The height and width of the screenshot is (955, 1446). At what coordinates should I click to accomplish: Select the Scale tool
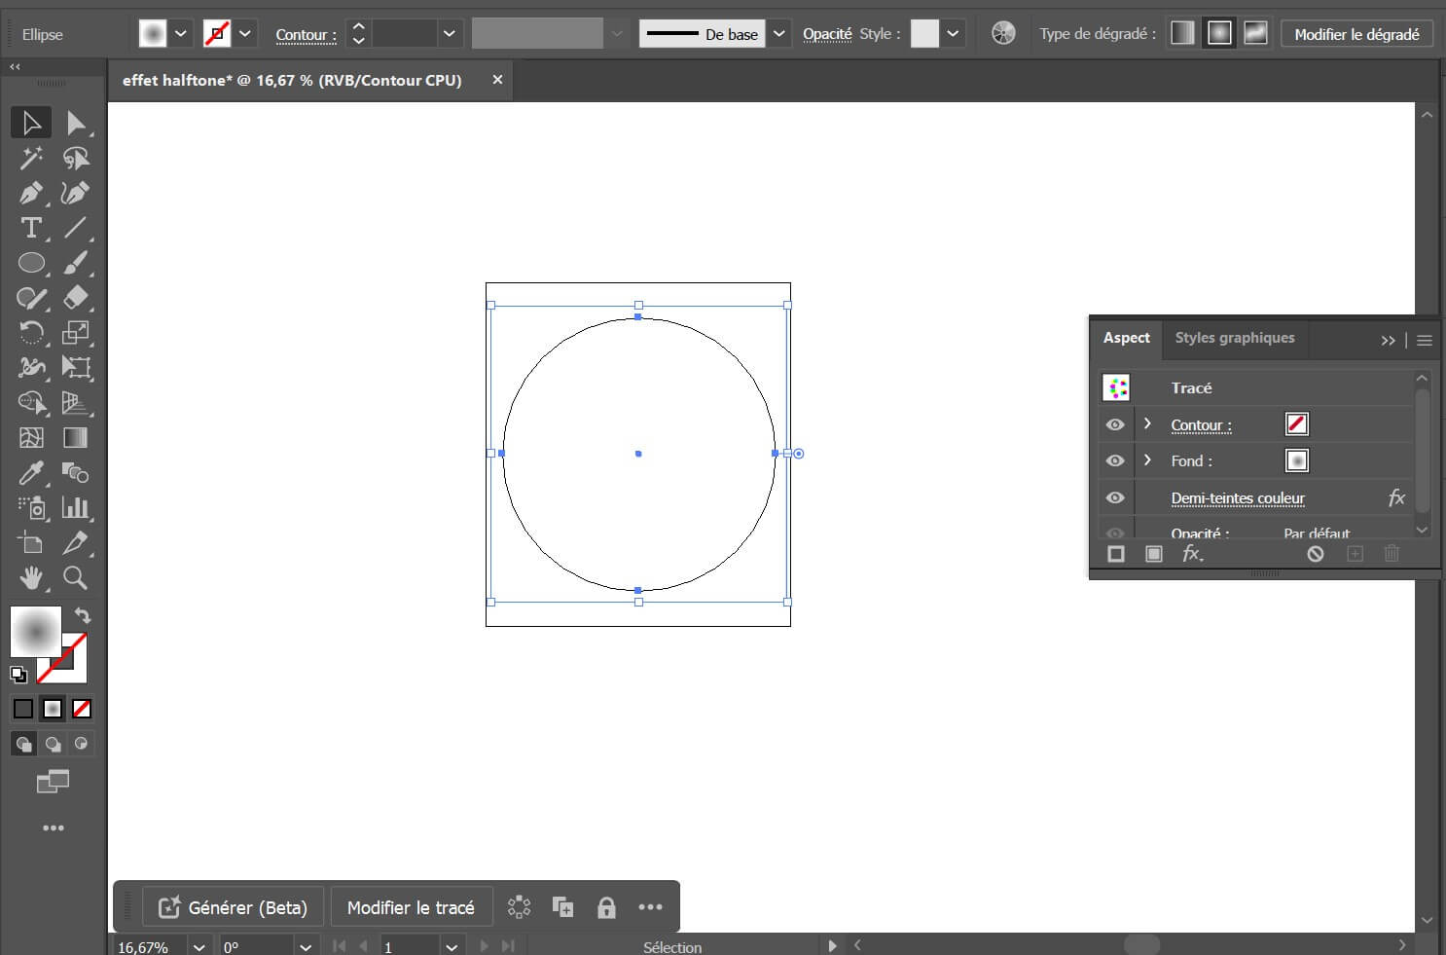click(x=76, y=333)
